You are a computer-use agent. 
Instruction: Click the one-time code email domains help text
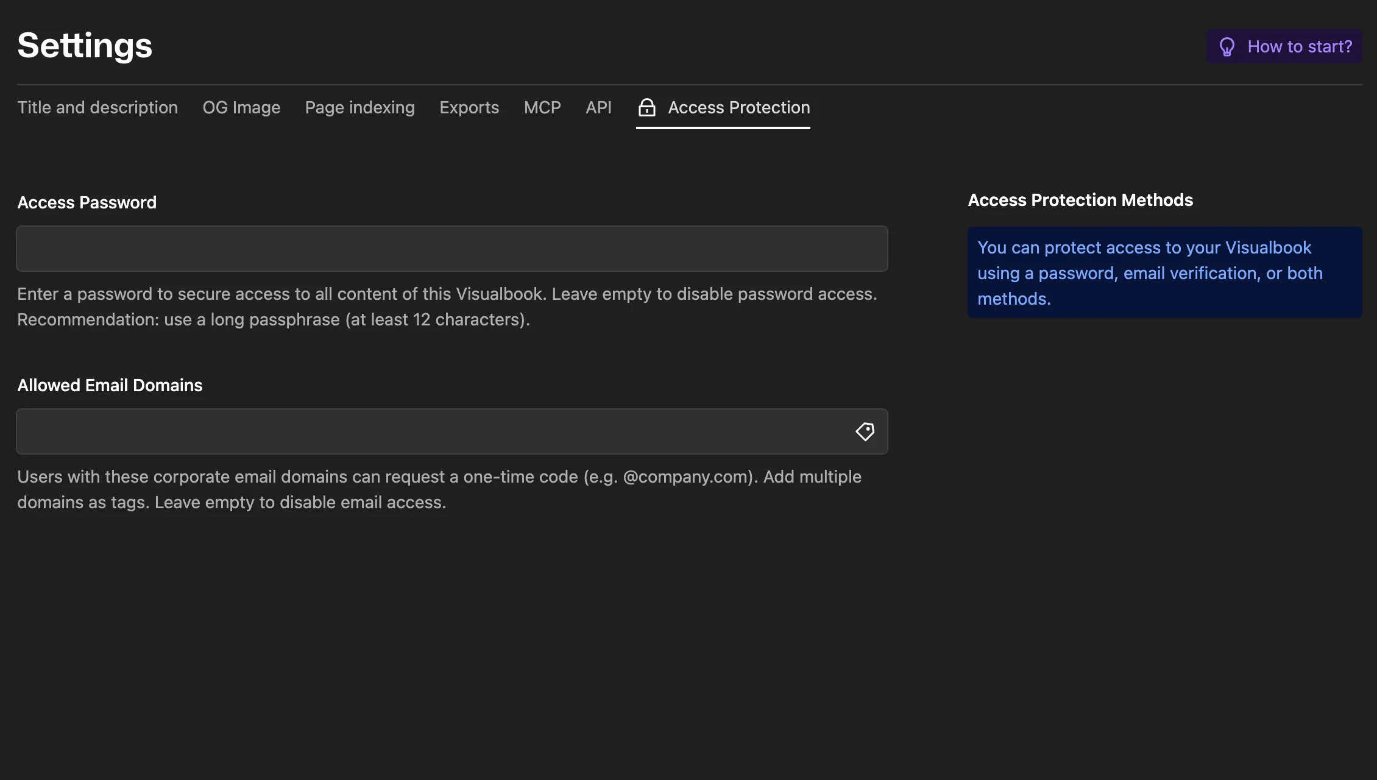tap(439, 489)
